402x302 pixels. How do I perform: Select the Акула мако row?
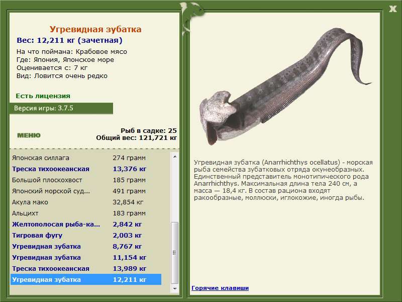[x=86, y=202]
